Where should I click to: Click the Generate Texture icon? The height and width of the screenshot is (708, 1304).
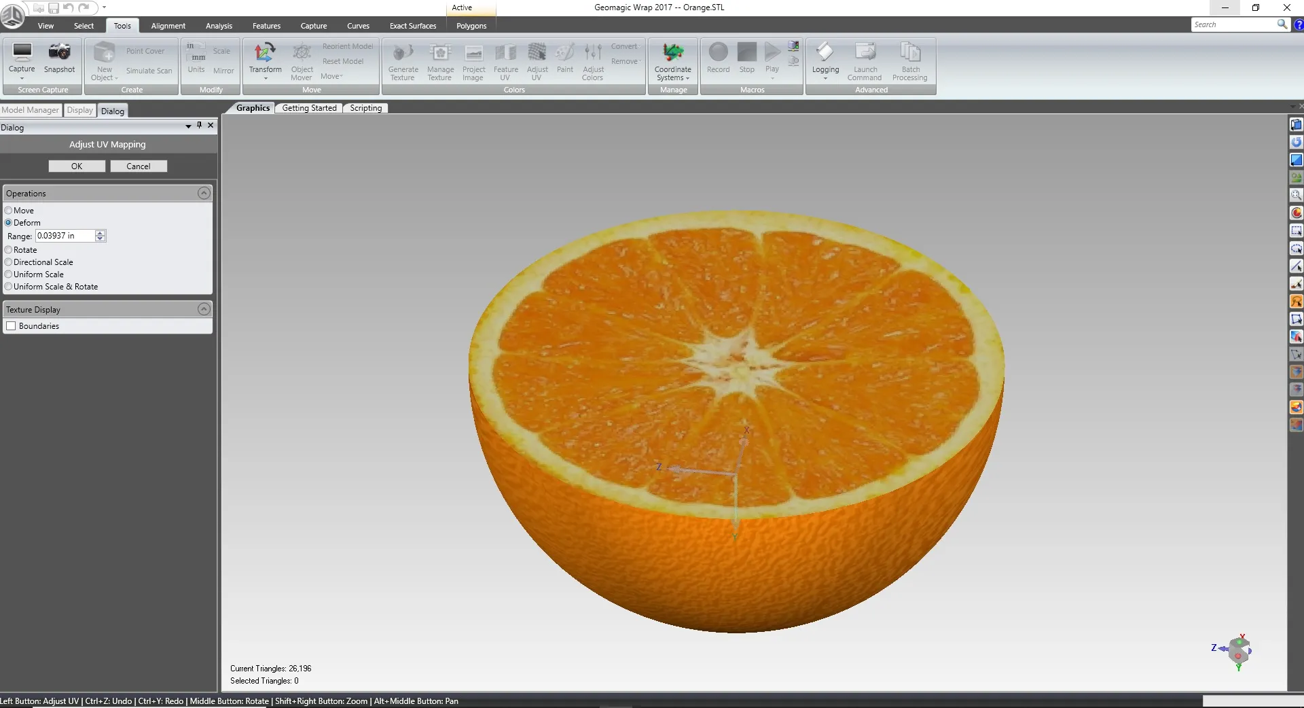tap(402, 61)
